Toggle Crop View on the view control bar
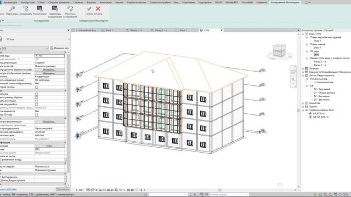Image resolution: width=351 pixels, height=197 pixels. tap(108, 190)
